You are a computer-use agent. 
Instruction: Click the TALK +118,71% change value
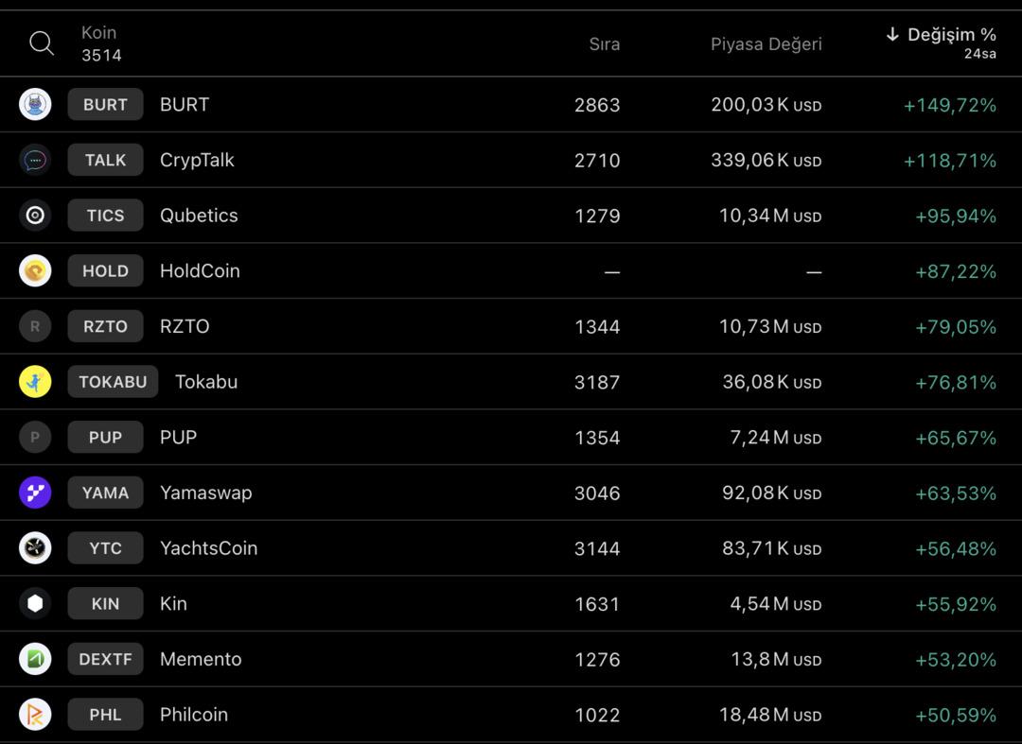click(949, 161)
